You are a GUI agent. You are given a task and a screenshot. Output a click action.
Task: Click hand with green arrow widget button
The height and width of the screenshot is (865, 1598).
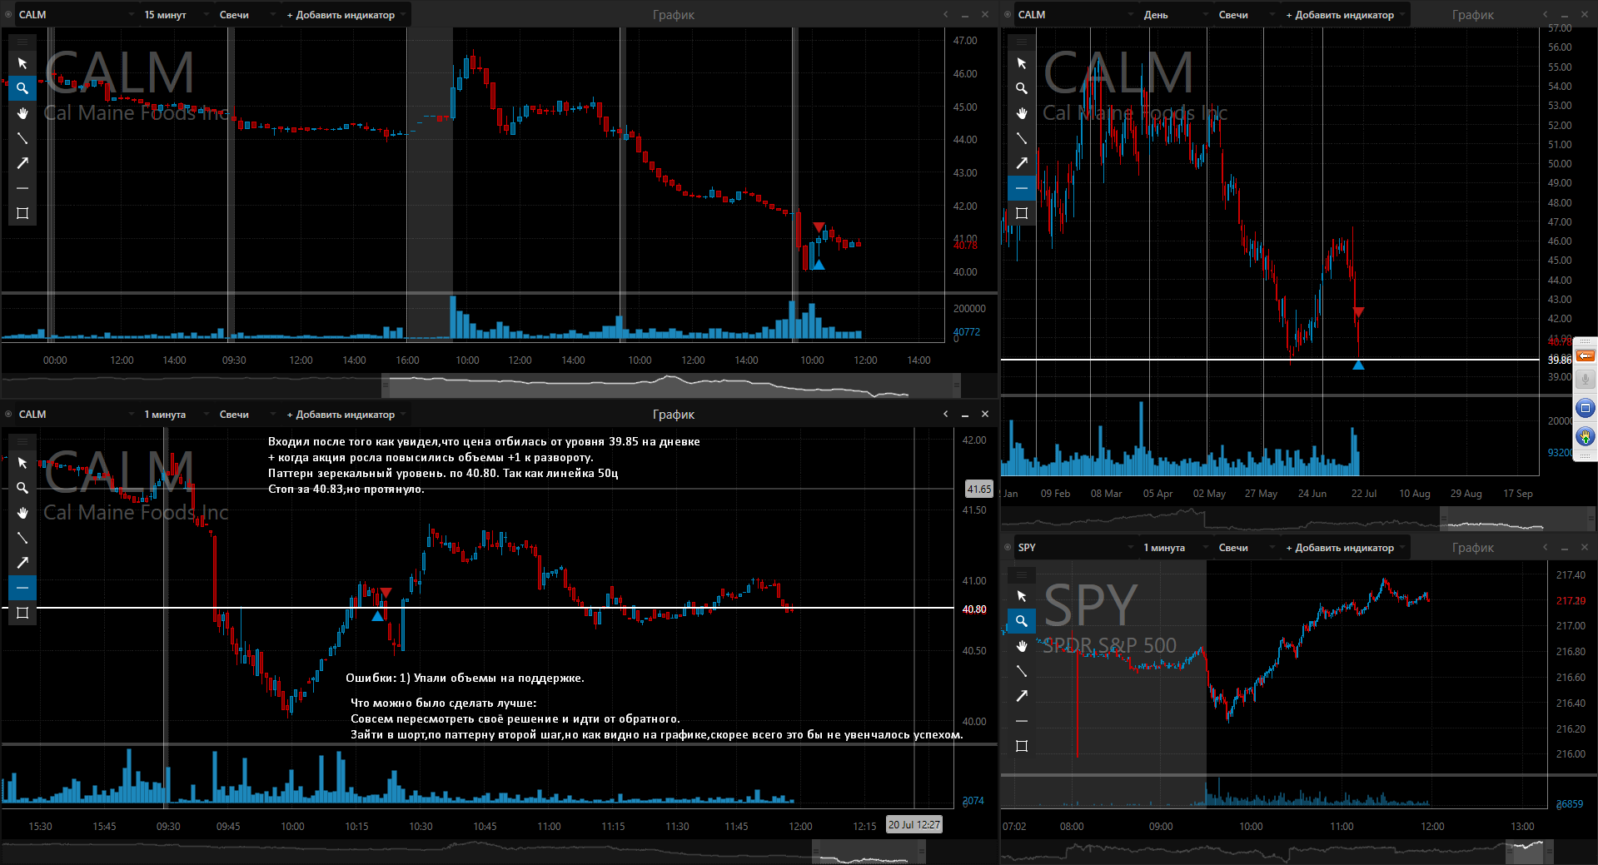tap(1586, 435)
